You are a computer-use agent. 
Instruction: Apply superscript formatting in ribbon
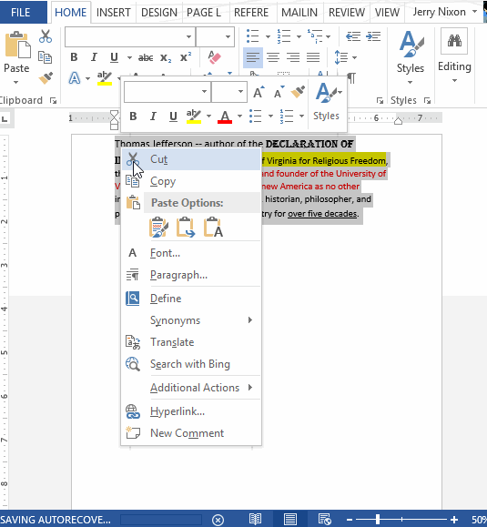(x=185, y=57)
